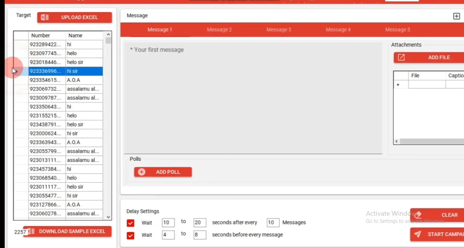The width and height of the screenshot is (464, 248).
Task: Uncheck the wait before every message checkbox
Action: (x=130, y=235)
